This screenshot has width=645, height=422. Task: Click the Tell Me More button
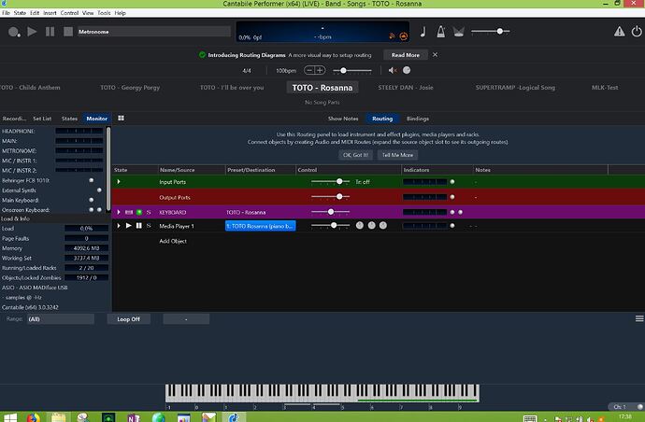397,155
